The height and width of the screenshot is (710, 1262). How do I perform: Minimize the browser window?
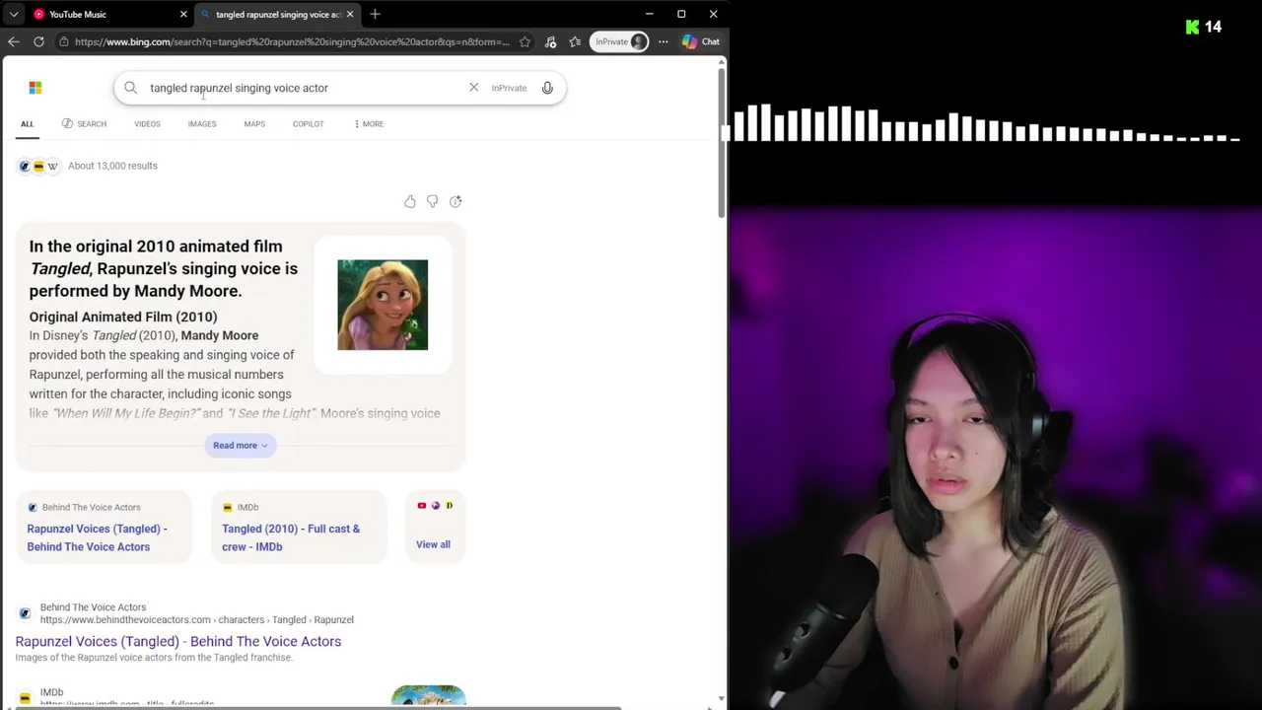click(649, 14)
